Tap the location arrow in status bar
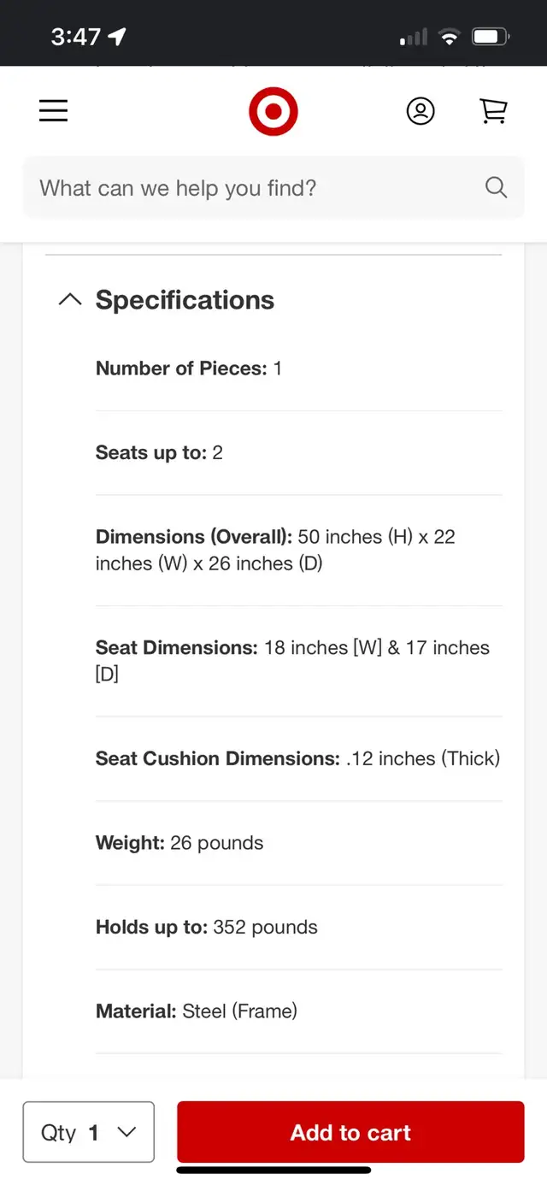The image size is (547, 1185). pyautogui.click(x=117, y=37)
